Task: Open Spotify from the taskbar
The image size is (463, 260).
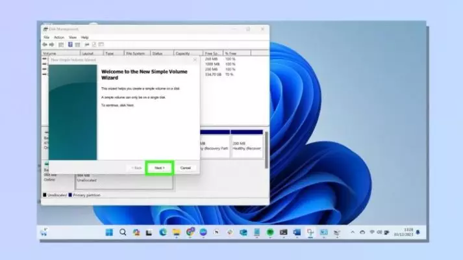Action: tap(270, 232)
